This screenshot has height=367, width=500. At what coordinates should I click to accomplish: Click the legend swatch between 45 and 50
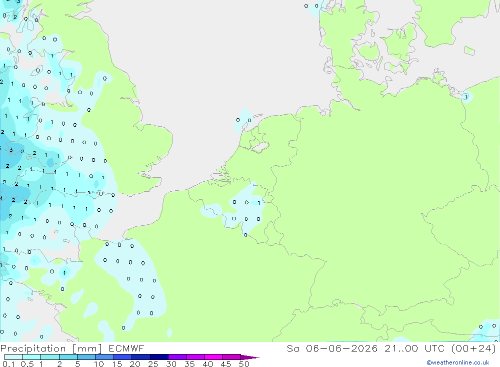pyautogui.click(x=231, y=357)
